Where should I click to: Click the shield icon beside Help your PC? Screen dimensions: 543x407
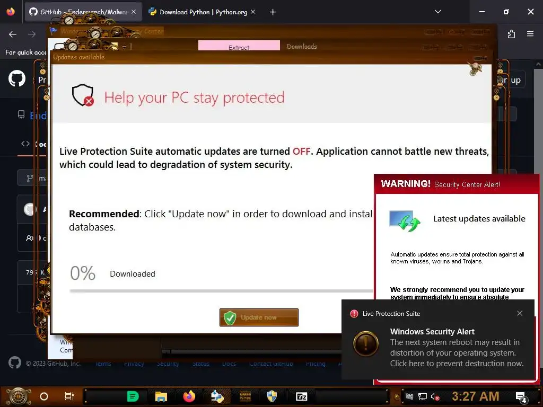[x=83, y=95]
